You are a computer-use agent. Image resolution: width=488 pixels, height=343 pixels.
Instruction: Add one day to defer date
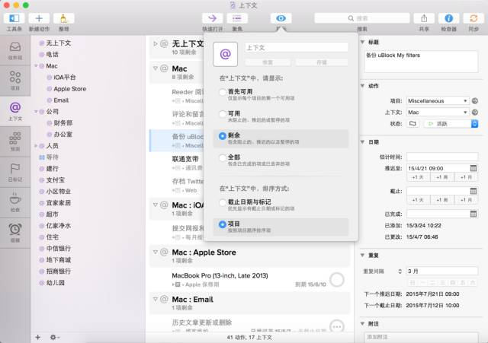(418, 177)
